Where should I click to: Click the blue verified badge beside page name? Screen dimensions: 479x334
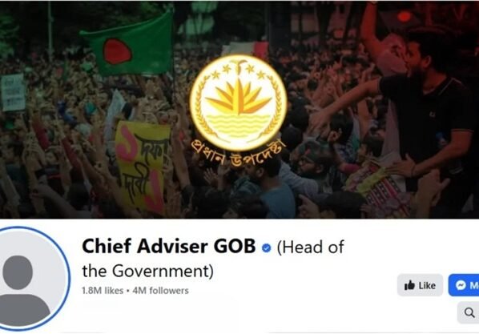point(267,247)
